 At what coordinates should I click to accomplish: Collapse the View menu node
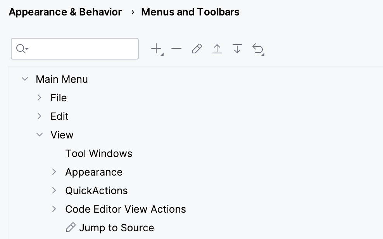[39, 135]
